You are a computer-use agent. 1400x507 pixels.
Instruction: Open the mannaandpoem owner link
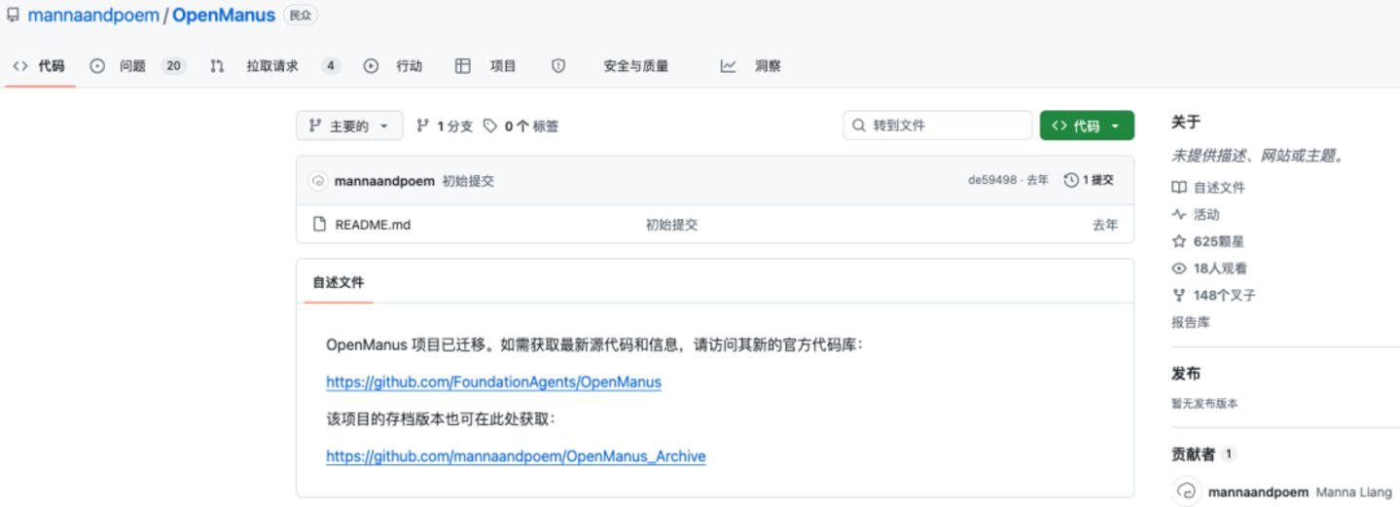93,17
